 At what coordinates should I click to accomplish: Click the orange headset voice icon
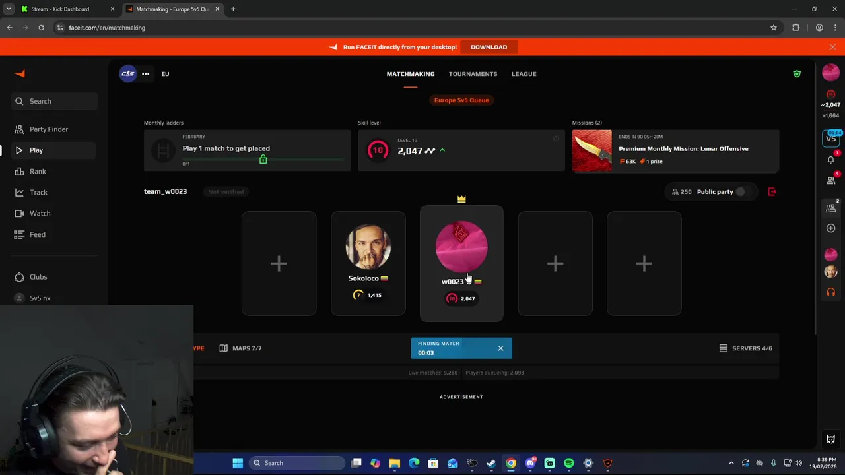coord(831,292)
